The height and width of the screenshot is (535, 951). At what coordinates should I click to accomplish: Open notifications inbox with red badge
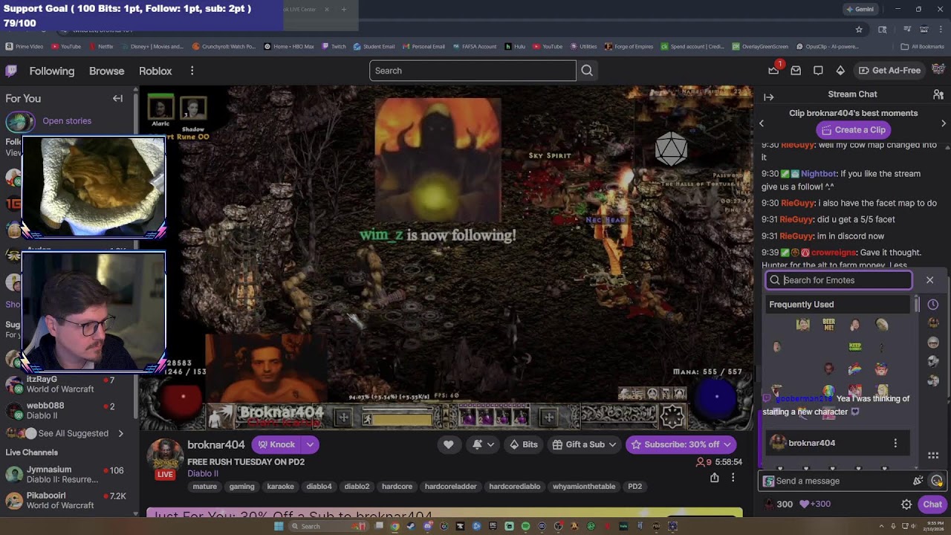click(774, 70)
